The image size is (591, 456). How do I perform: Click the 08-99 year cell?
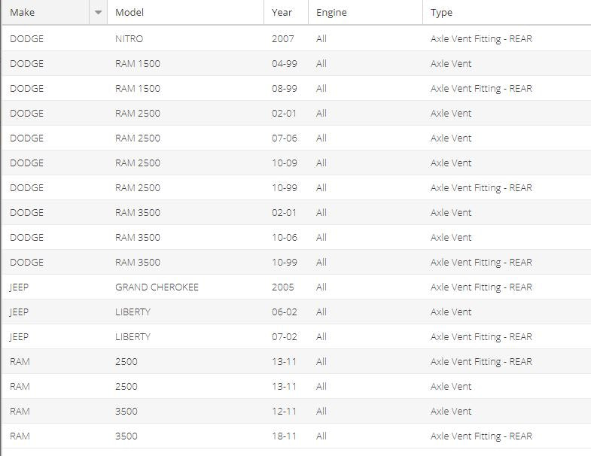click(x=284, y=89)
